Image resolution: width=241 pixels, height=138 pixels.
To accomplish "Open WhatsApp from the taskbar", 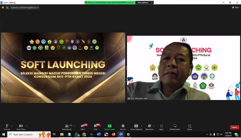I will [x=77, y=135].
